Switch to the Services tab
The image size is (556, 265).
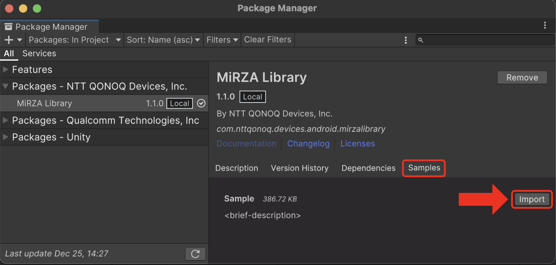[x=39, y=54]
